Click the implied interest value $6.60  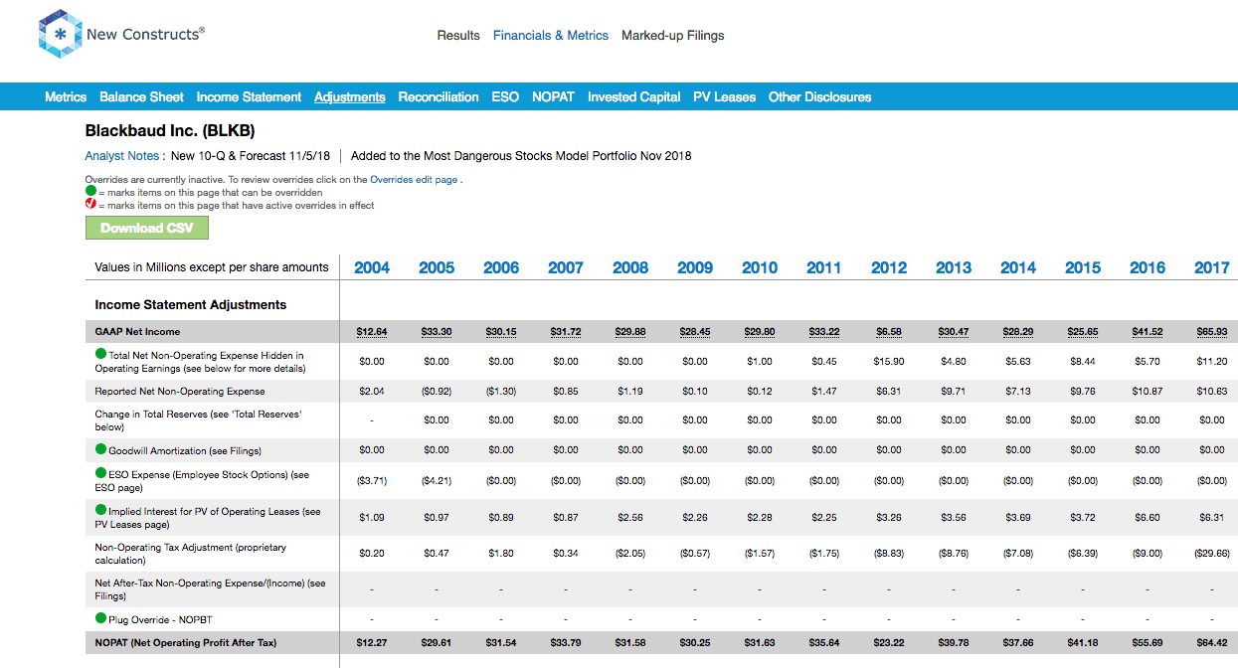(x=1148, y=517)
